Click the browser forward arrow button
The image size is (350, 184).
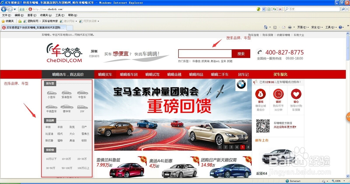click(x=10, y=9)
